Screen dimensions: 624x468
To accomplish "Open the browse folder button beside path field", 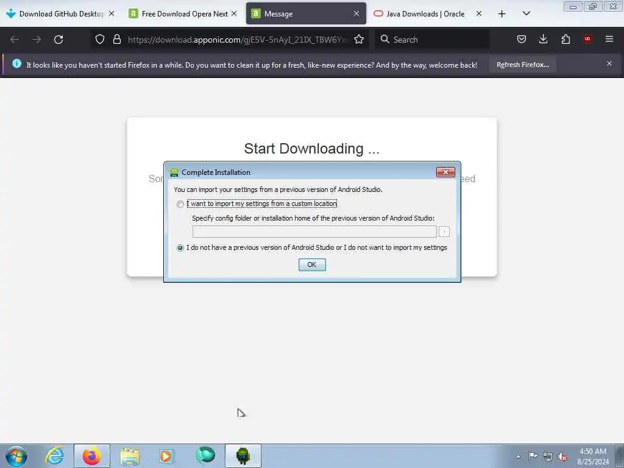I will 444,231.
